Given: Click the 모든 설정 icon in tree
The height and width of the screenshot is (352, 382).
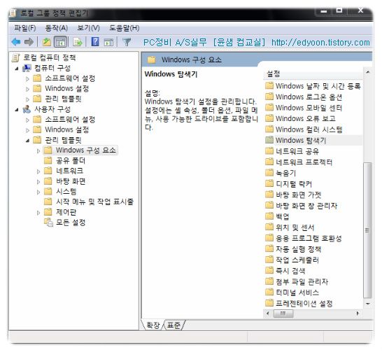Looking at the screenshot, I should pos(48,222).
